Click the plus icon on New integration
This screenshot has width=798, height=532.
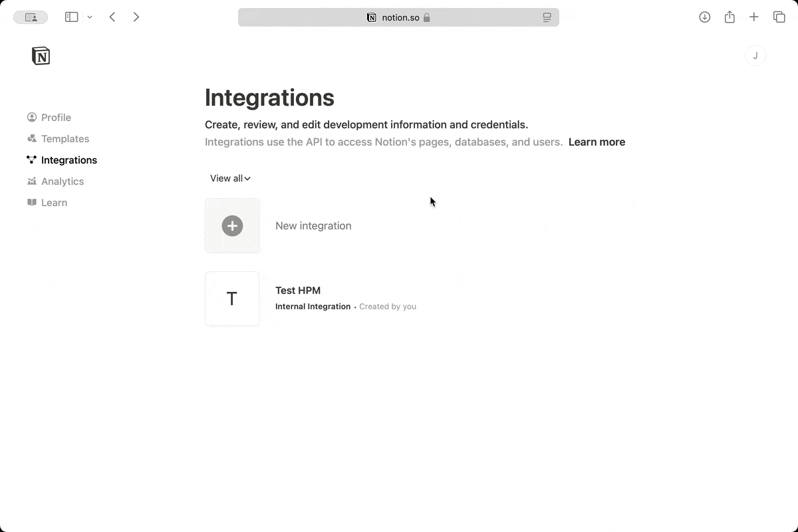coord(232,225)
